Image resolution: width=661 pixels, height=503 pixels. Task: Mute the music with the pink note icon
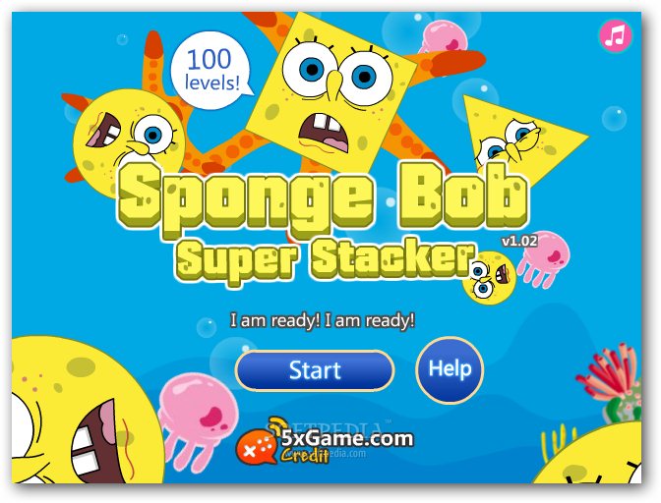[x=616, y=35]
